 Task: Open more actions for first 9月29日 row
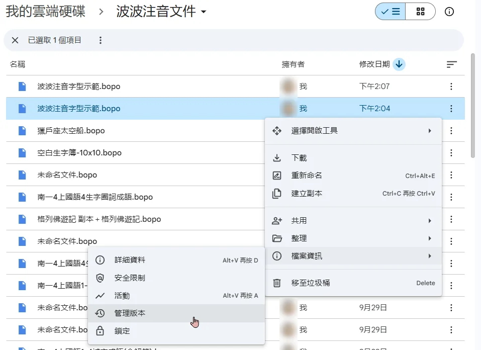coord(451,307)
